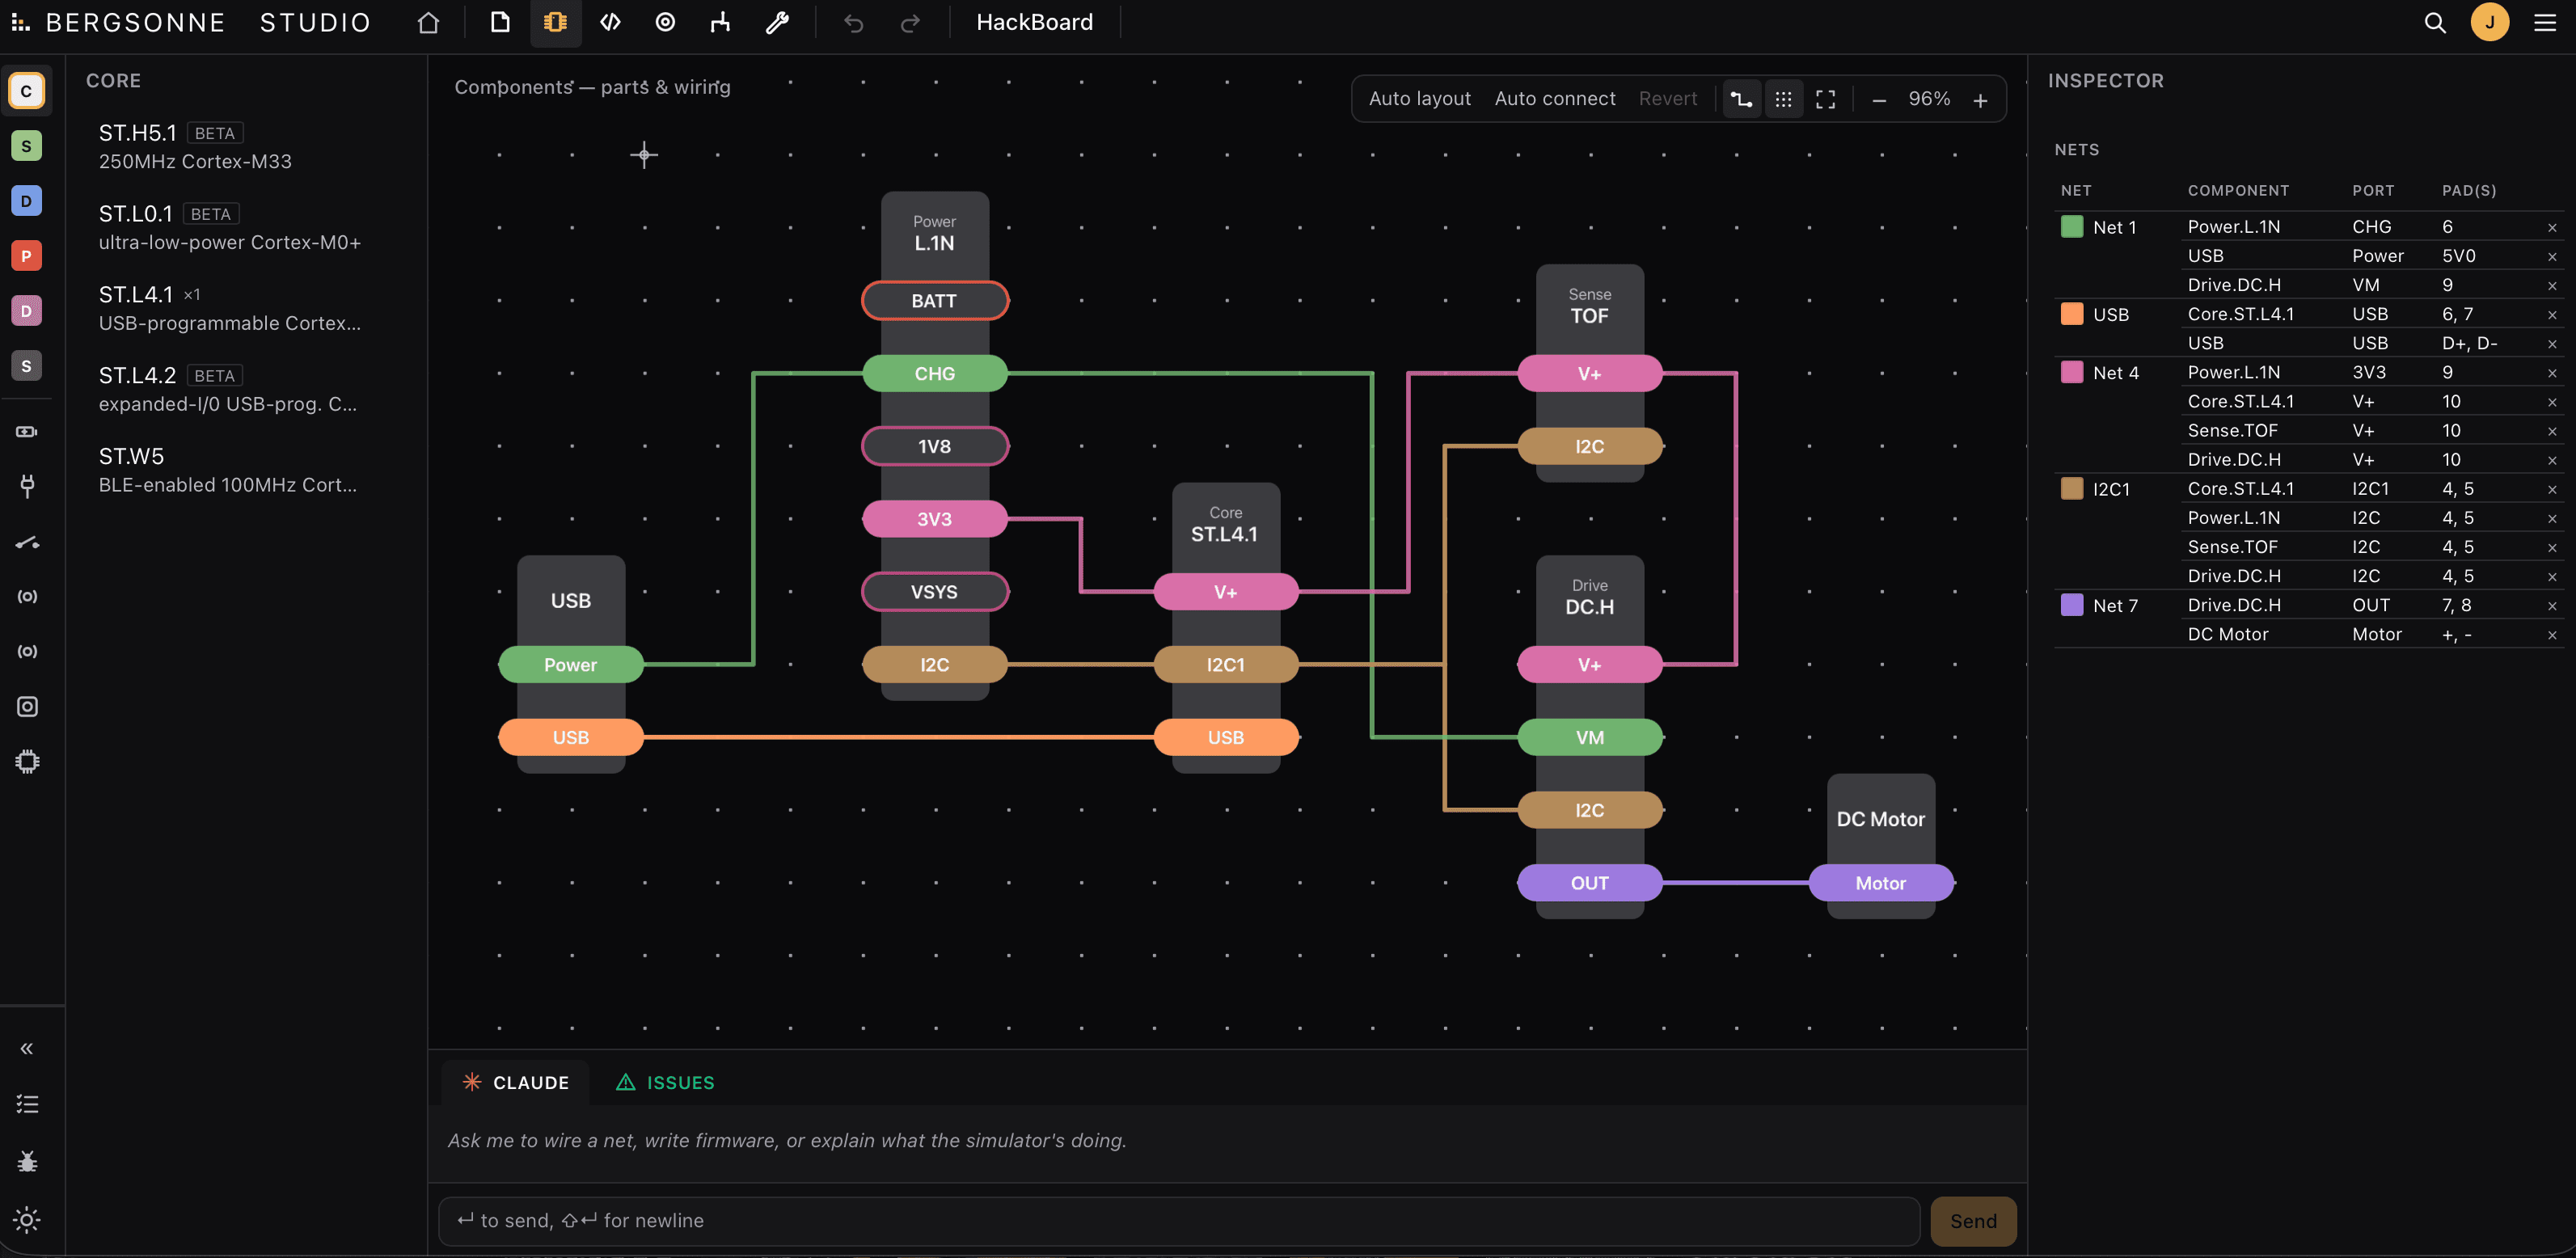Select the Components chip icon in top toolbar
The height and width of the screenshot is (1258, 2576).
[555, 22]
